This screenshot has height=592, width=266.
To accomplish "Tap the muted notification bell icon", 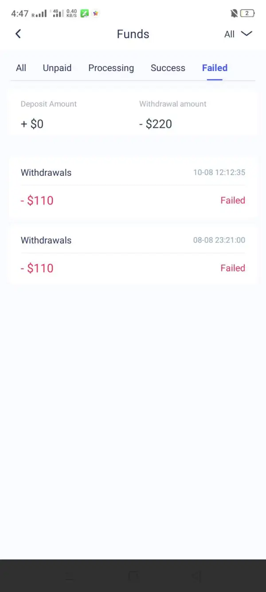I will click(234, 13).
